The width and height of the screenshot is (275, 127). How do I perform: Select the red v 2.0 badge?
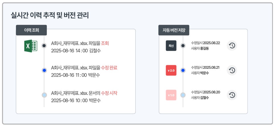click(171, 70)
